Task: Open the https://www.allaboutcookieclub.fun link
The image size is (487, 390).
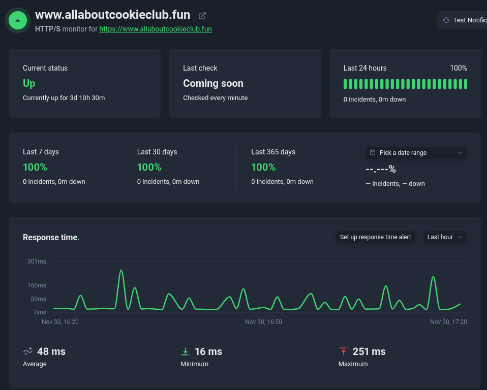Action: [x=155, y=29]
